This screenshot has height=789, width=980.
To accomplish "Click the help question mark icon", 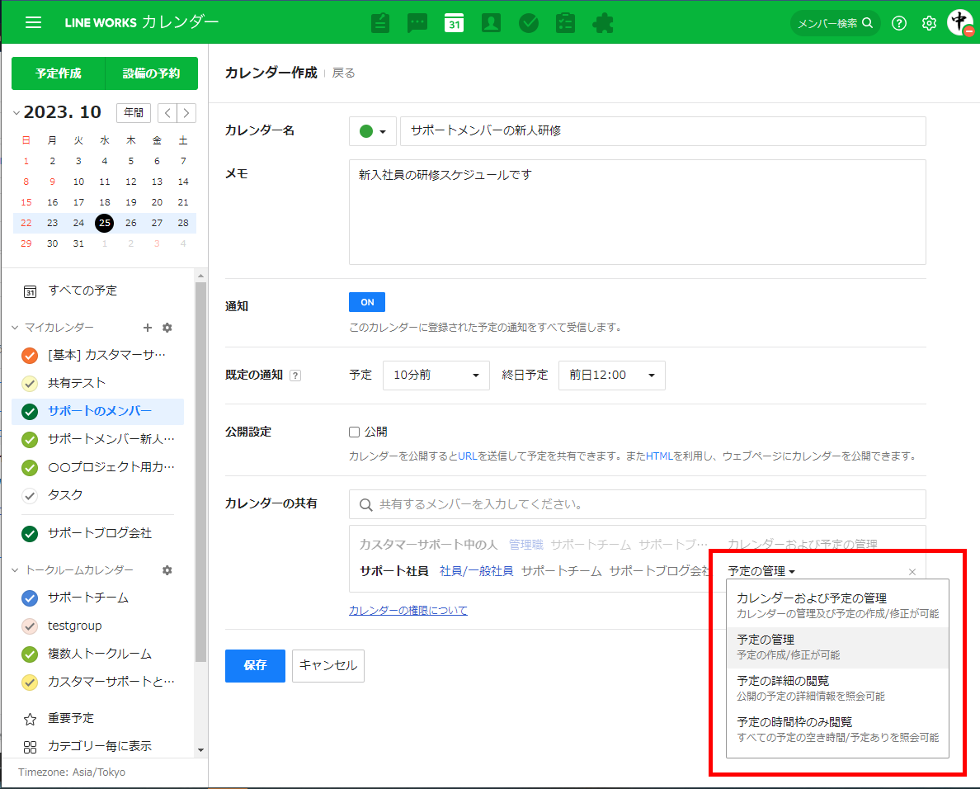I will (899, 23).
